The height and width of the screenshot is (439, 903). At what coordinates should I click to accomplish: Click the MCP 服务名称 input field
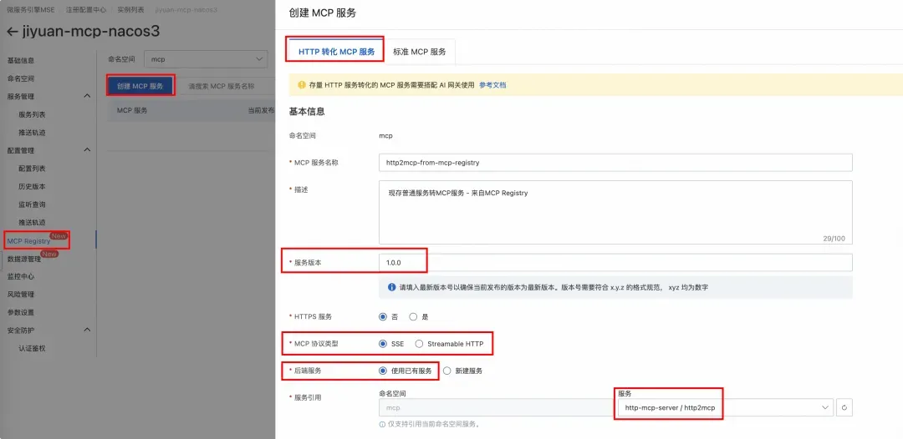pos(615,163)
